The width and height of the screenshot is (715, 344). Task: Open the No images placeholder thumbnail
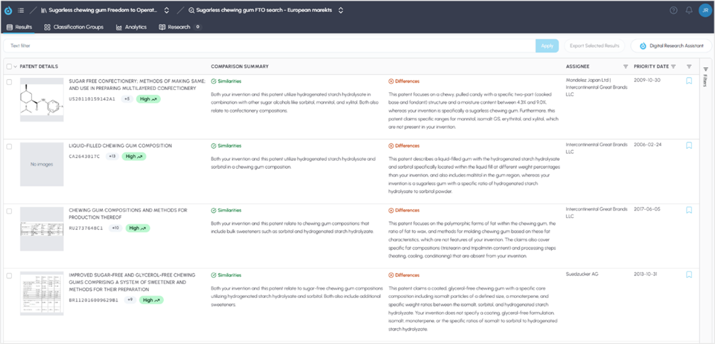click(x=42, y=164)
